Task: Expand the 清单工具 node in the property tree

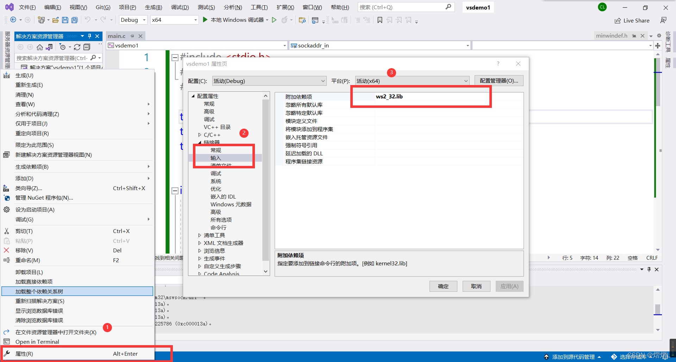Action: click(x=200, y=235)
